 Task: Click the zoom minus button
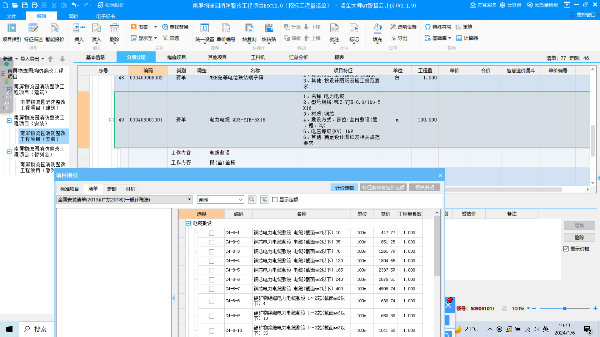534,308
